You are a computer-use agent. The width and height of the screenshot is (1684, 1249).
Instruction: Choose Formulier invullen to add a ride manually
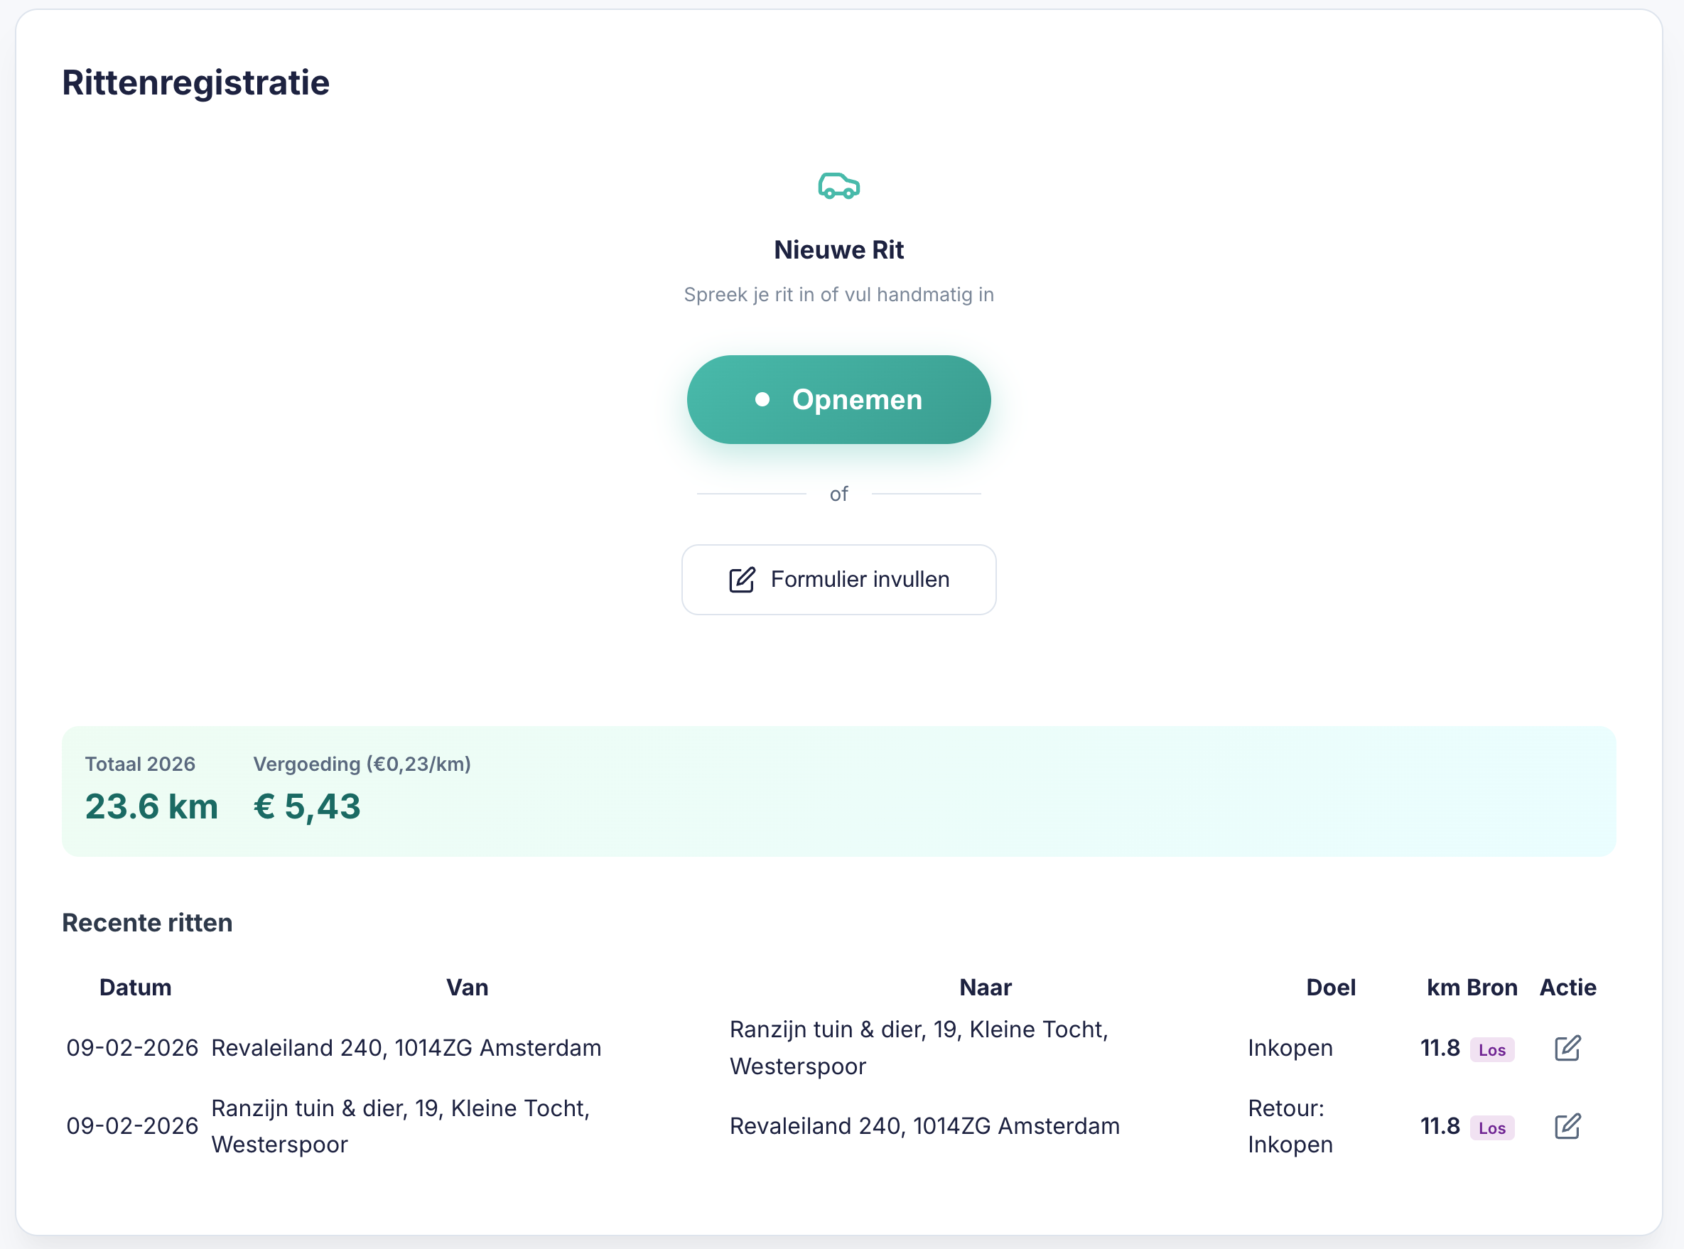[x=838, y=579]
